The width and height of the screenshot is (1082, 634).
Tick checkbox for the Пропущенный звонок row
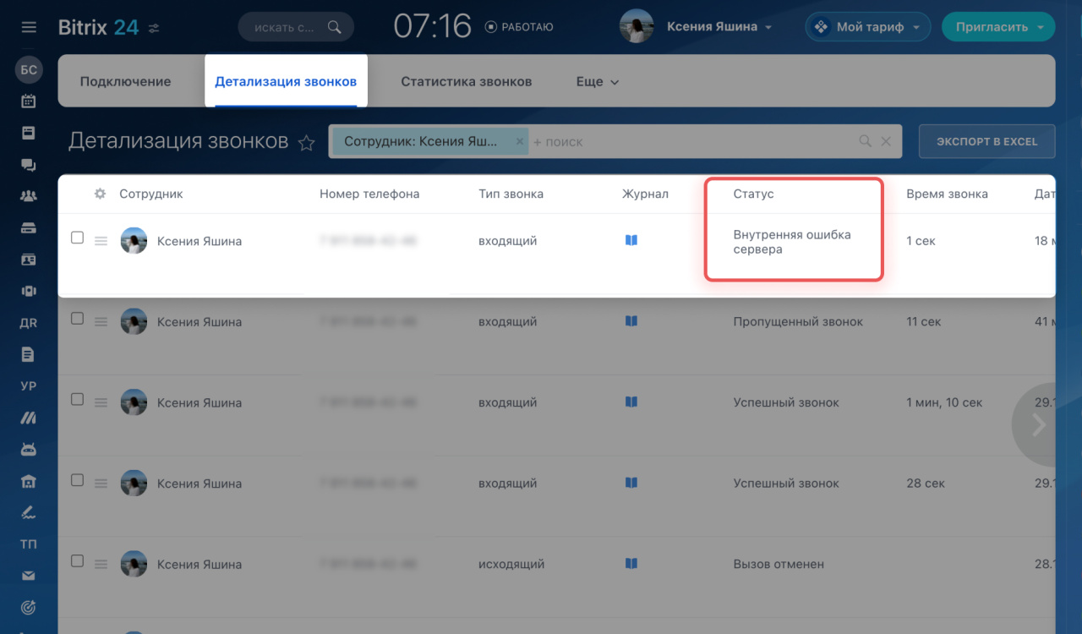coord(77,319)
